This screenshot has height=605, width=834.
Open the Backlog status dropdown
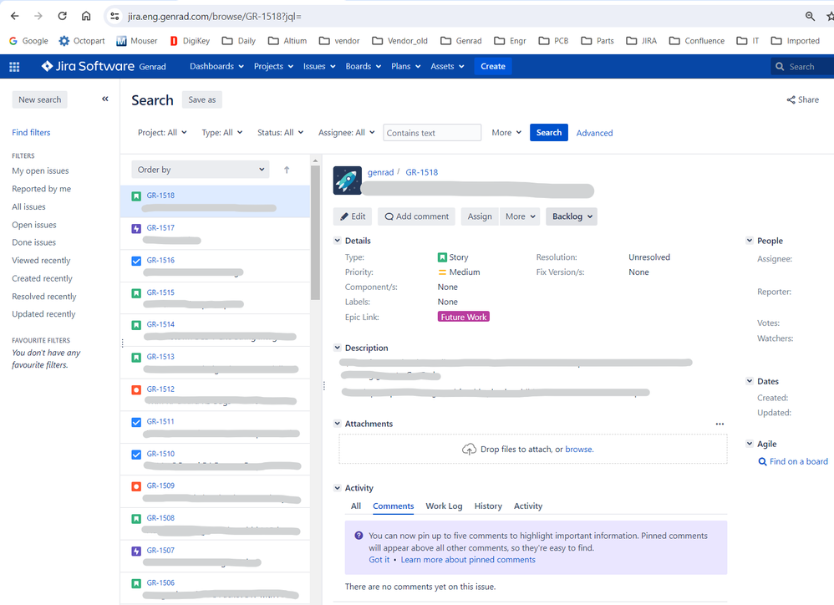click(x=571, y=216)
